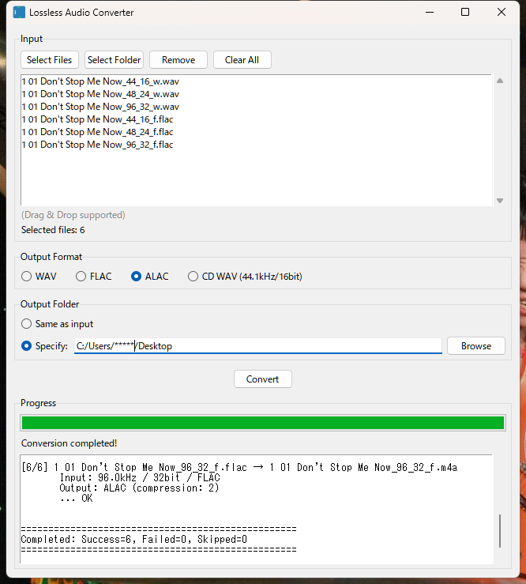The image size is (526, 584).
Task: Choose FLAC output format
Action: pos(94,277)
